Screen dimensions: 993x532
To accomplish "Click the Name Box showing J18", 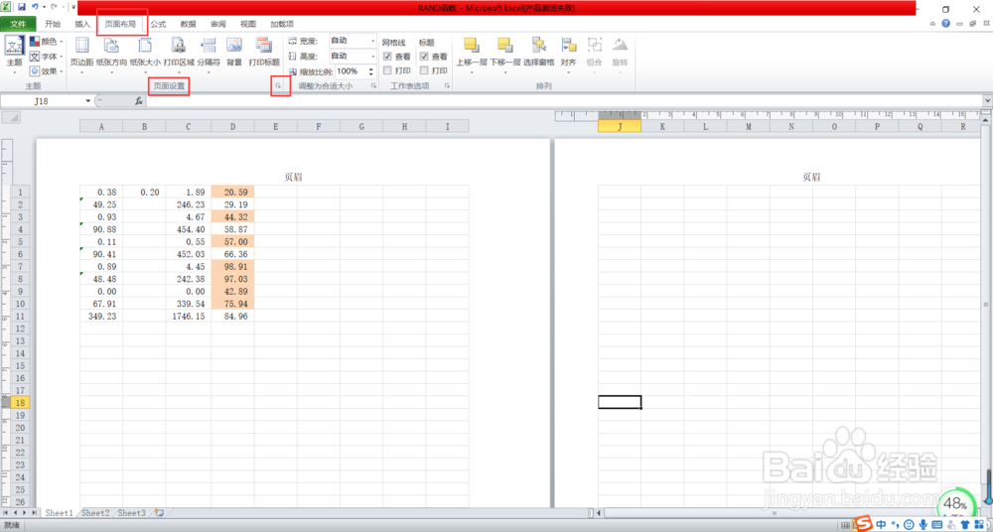I will [43, 101].
